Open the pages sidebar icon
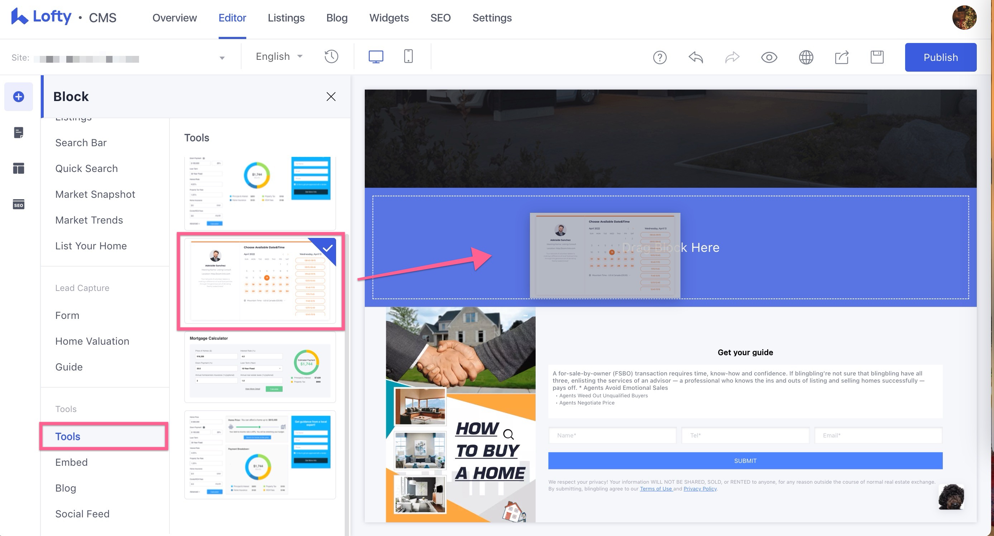Image resolution: width=994 pixels, height=536 pixels. [19, 132]
